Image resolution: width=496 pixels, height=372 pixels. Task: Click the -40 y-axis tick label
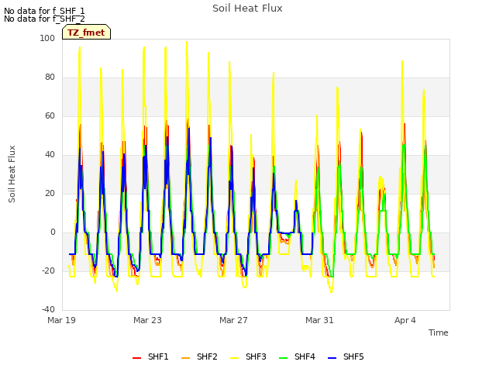tap(48, 310)
